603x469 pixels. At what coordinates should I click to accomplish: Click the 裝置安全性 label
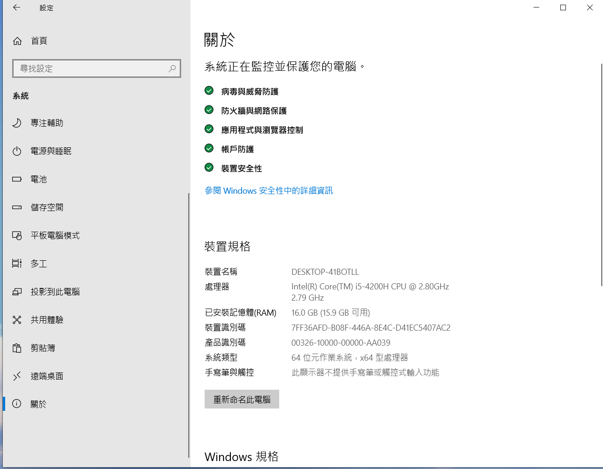(242, 168)
